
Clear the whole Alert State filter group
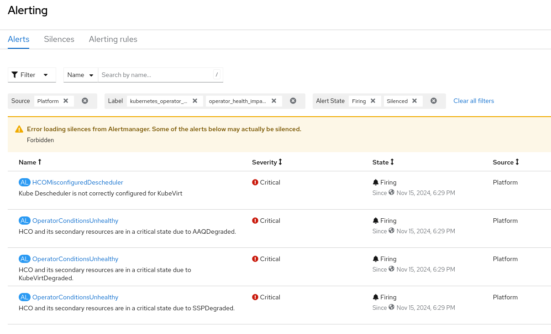(434, 101)
